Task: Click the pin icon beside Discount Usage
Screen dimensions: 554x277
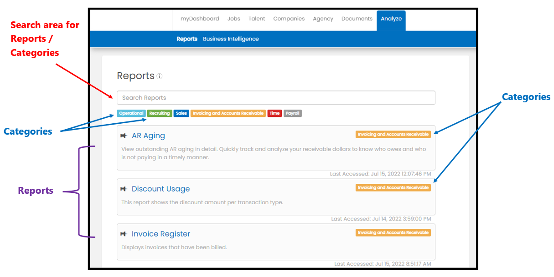Action: click(124, 189)
